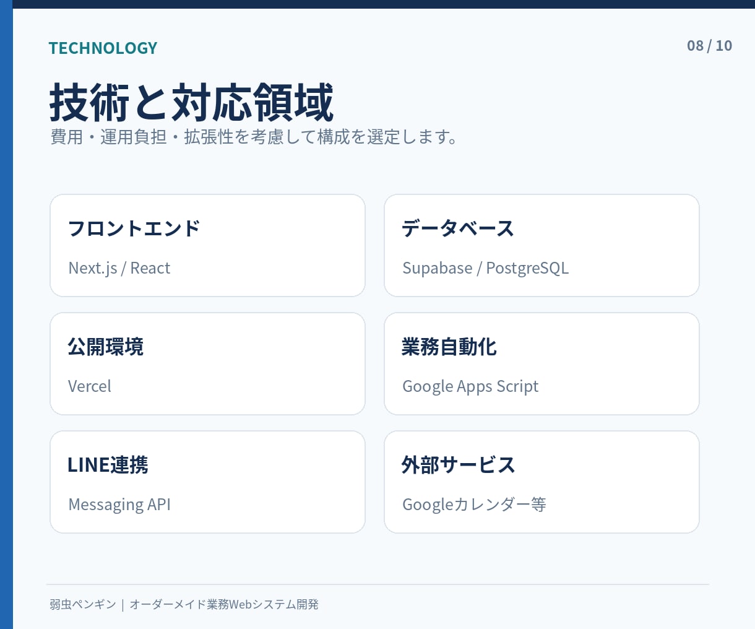Click the TECHNOLOGY section label

[x=103, y=48]
